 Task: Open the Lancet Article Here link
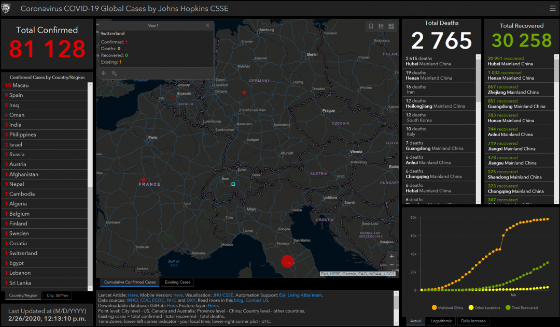pos(133,295)
